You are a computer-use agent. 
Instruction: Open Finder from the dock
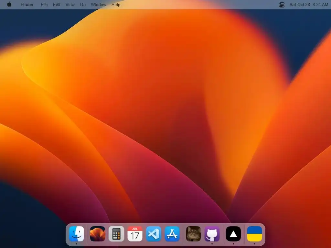click(x=76, y=234)
